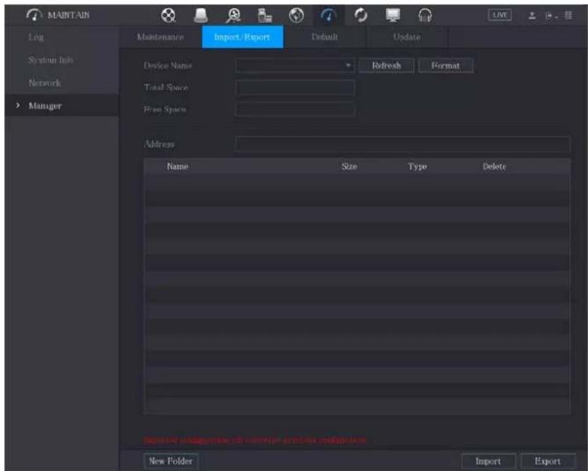Click the Address input field
The image size is (588, 471).
point(403,145)
